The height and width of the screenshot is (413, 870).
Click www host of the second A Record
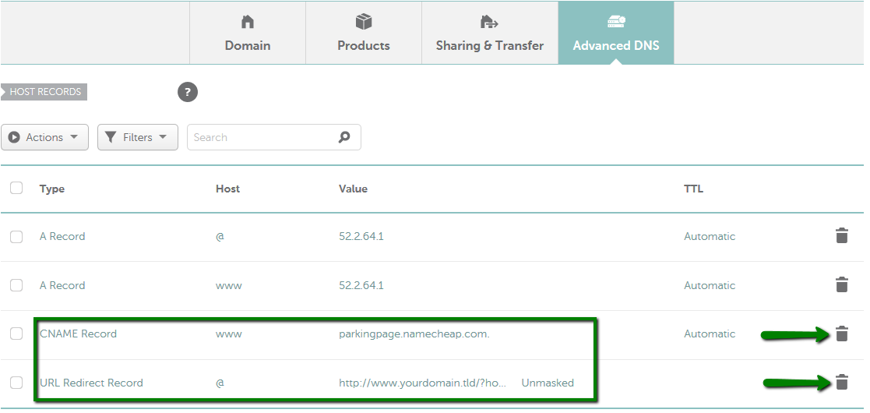tap(228, 286)
